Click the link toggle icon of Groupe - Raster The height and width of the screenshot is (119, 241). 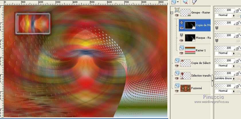[238, 10]
